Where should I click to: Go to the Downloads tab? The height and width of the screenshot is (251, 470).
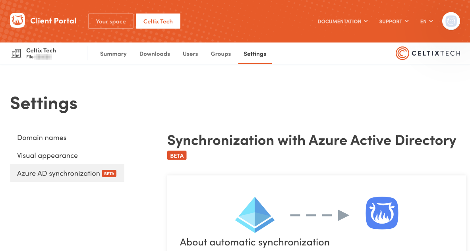click(x=155, y=54)
